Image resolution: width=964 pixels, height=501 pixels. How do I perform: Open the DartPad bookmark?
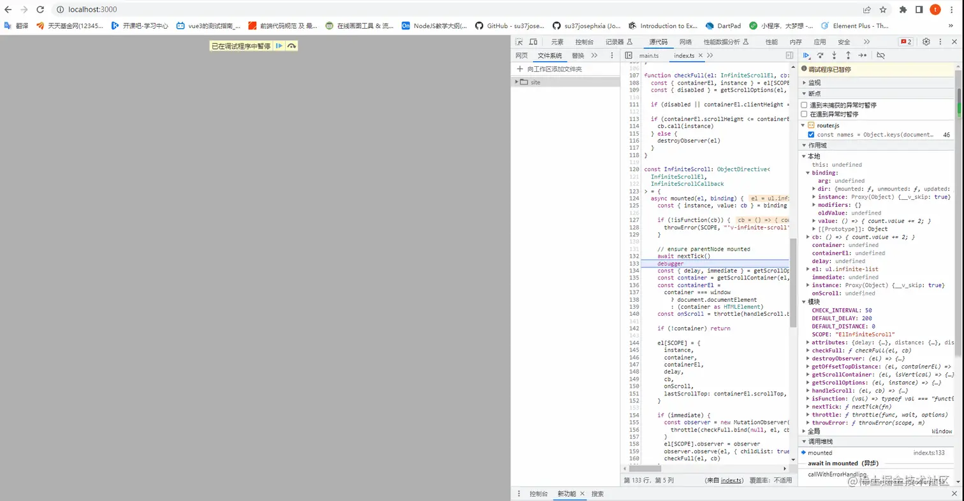[723, 26]
